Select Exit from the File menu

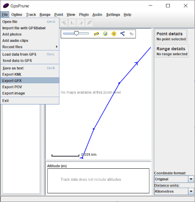click(x=30, y=101)
